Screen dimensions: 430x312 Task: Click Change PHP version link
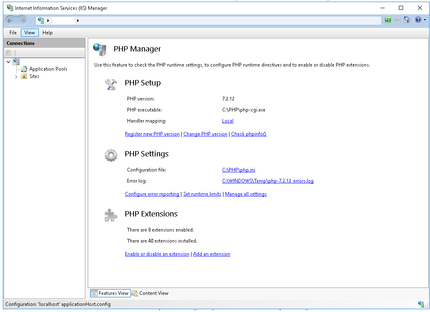[x=205, y=134]
